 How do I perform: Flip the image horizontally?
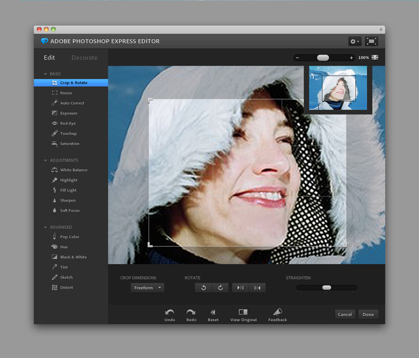tap(241, 288)
